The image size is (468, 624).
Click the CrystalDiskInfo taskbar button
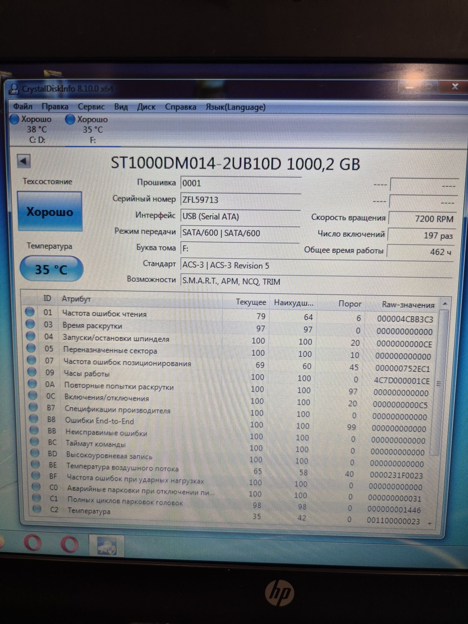pos(107,546)
